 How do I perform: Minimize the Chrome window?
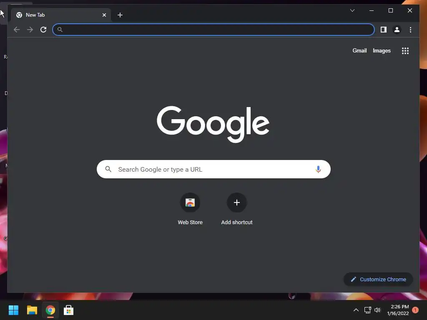pyautogui.click(x=372, y=10)
